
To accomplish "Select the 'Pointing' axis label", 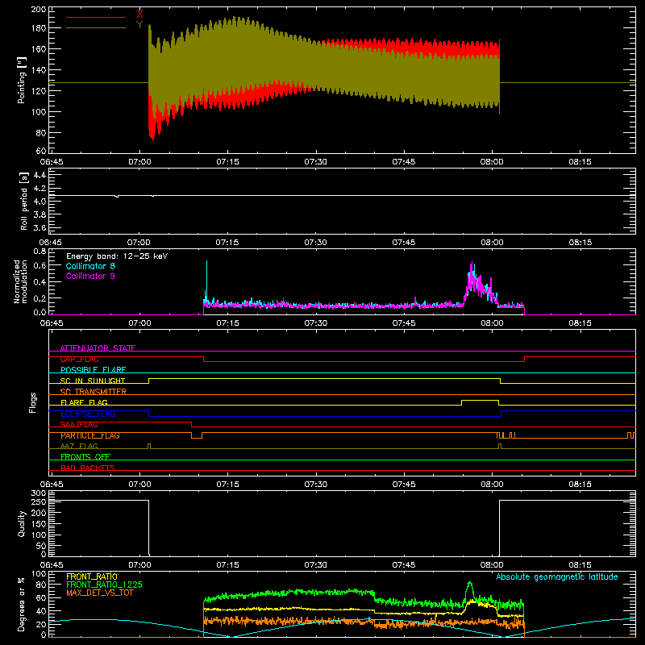I will point(22,80).
